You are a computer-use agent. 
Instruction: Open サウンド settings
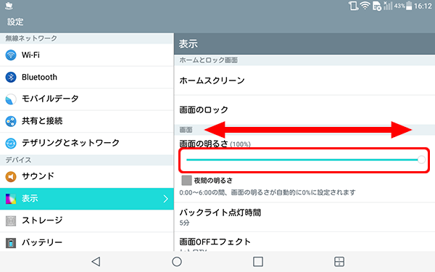(x=87, y=176)
